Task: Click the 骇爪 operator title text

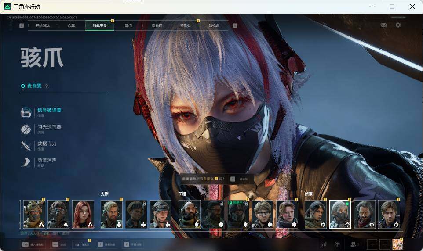Action: 42,57
